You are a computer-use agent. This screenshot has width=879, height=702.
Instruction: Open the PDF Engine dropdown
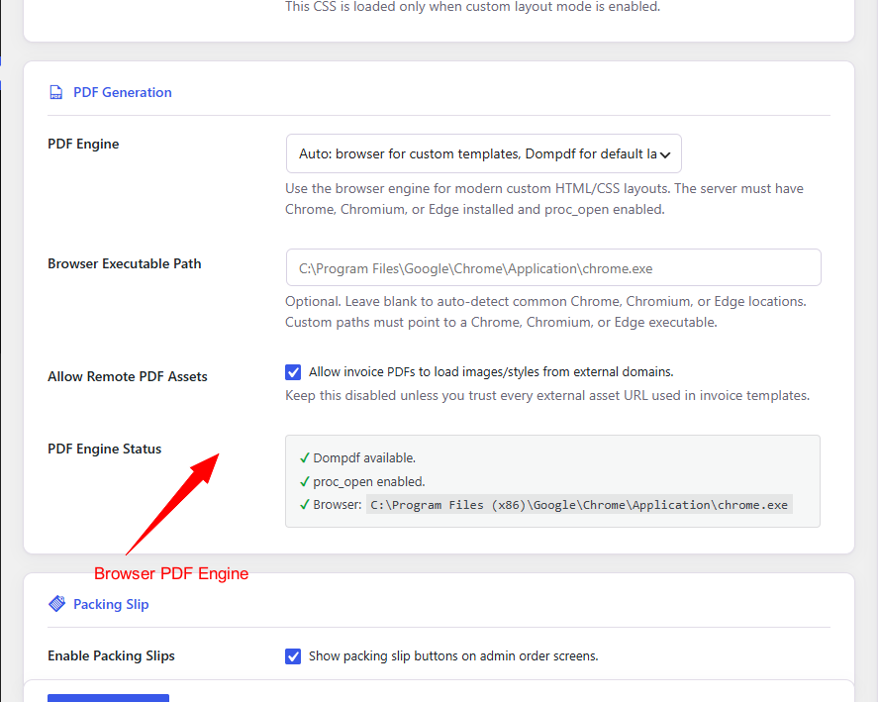(484, 153)
